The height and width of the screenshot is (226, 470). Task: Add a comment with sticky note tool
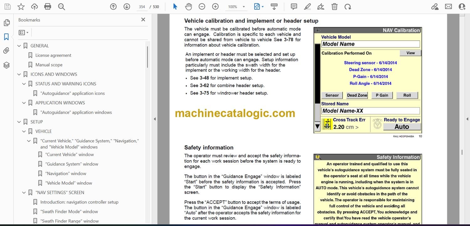tap(294, 7)
